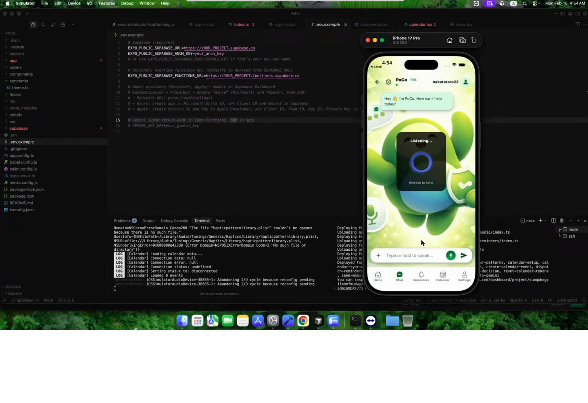The height and width of the screenshot is (403, 588).
Task: Switch to the Debug Console panel tab
Action: tap(174, 221)
